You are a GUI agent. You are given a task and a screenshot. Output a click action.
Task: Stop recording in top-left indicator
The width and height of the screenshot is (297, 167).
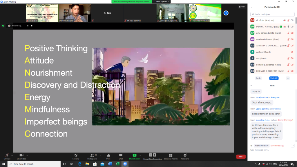click(32, 26)
